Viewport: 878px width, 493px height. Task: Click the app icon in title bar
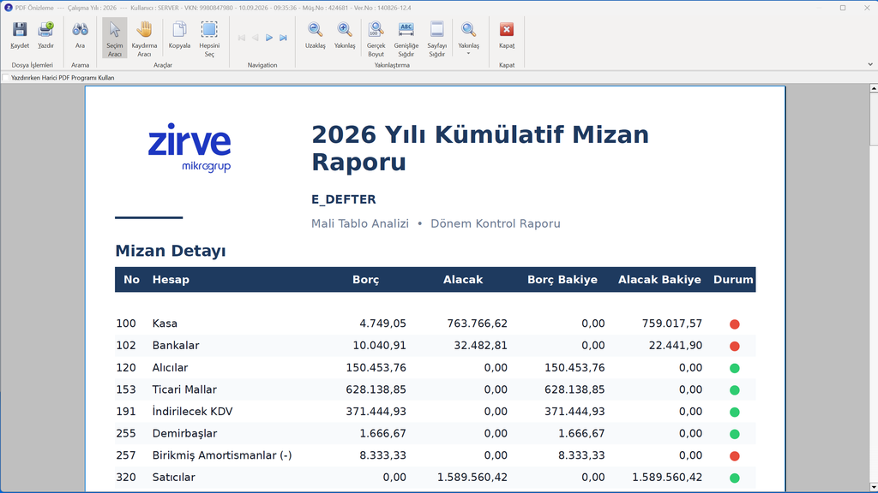(x=8, y=8)
